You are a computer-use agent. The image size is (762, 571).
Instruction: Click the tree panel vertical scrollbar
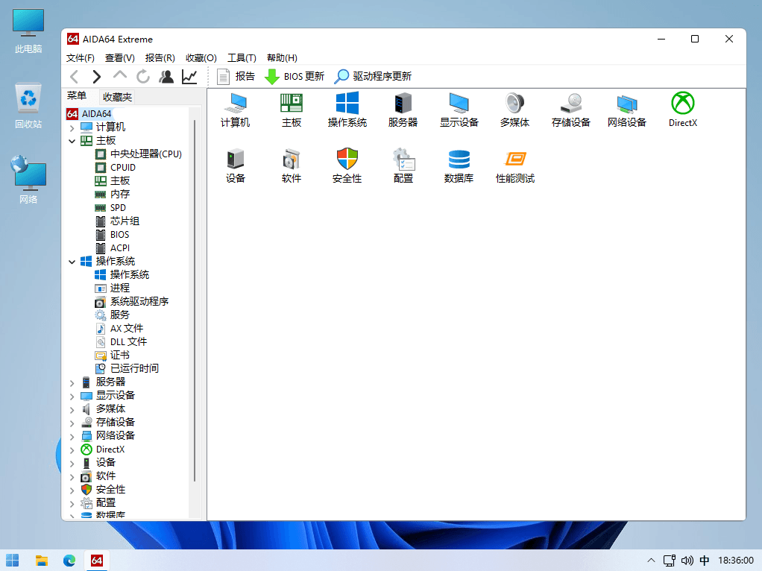pyautogui.click(x=195, y=300)
